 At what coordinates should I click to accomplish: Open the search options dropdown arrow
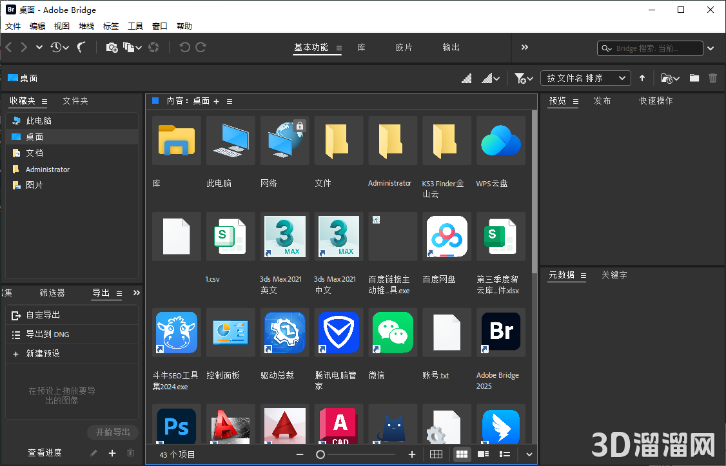(711, 48)
